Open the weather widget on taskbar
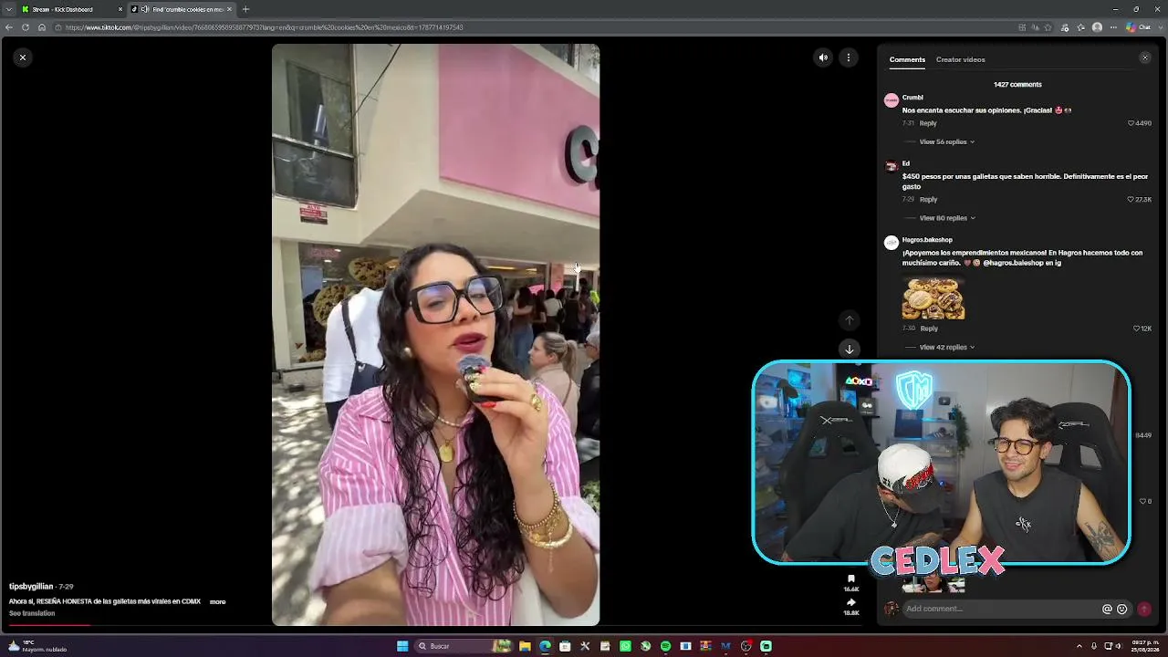This screenshot has width=1168, height=657. tap(36, 646)
